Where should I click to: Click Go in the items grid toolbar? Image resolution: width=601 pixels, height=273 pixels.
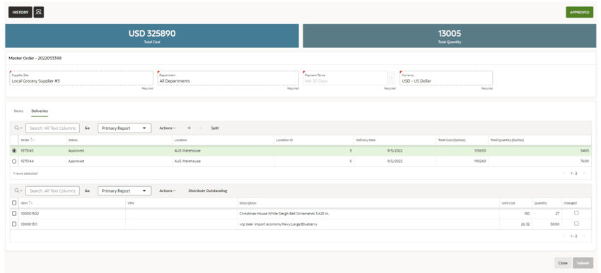click(x=87, y=190)
